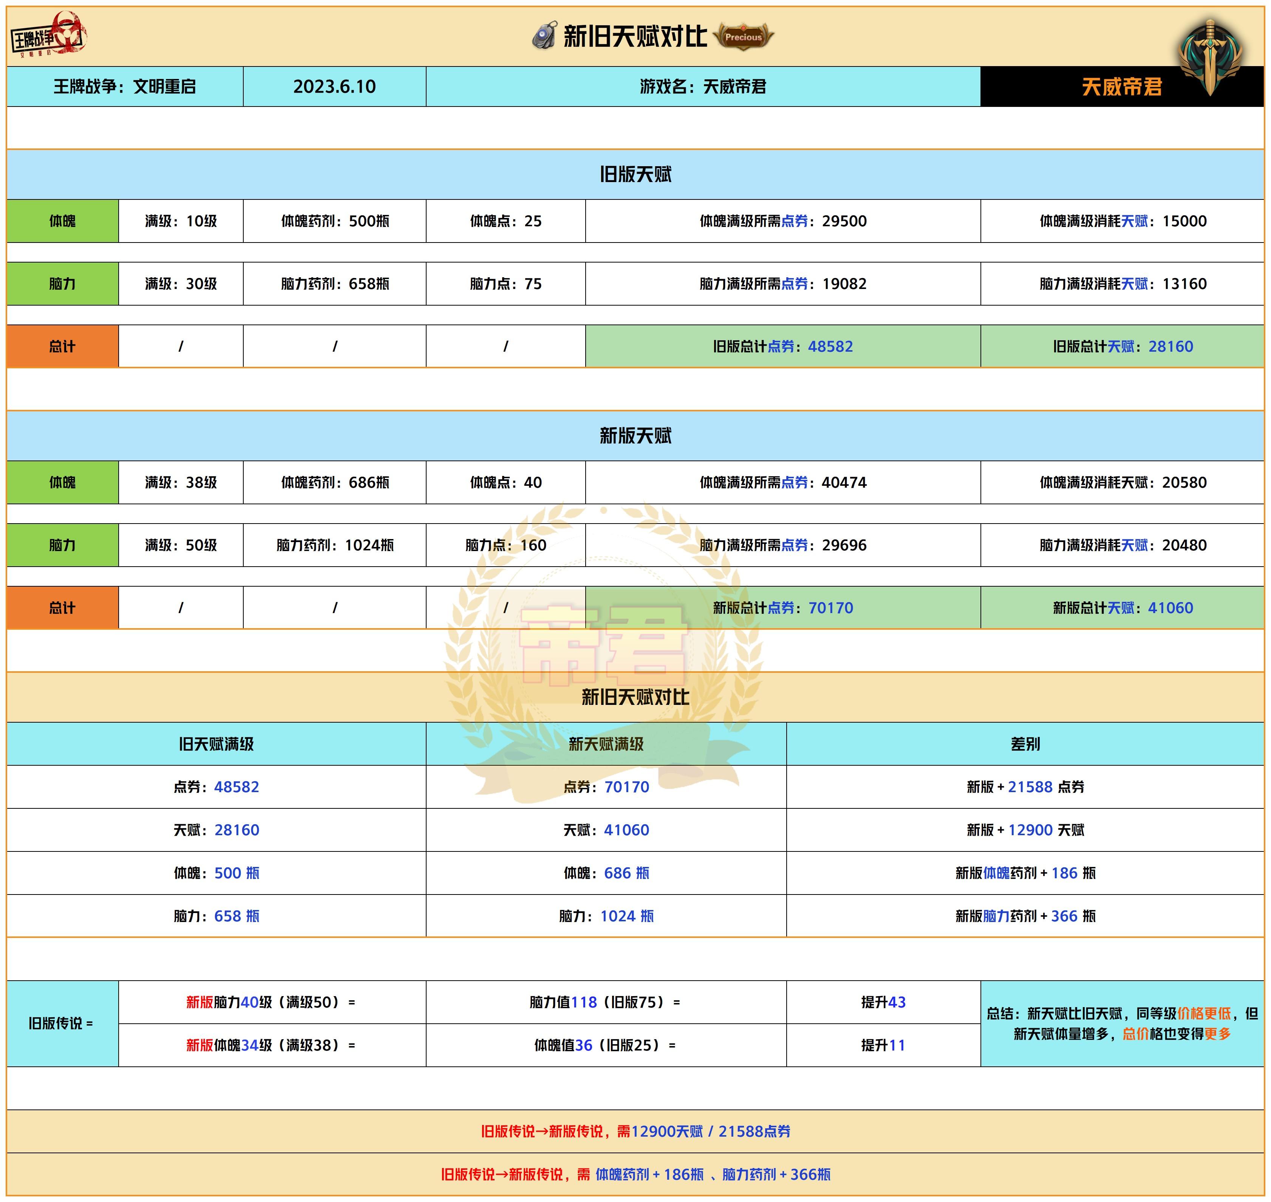Select cell 脑力点：75
Screen dimensions: 1271x1202
[506, 284]
